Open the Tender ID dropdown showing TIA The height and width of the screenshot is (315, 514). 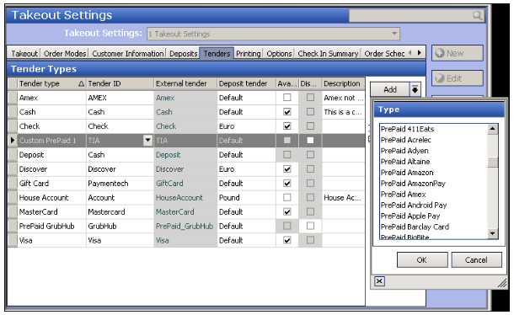147,141
